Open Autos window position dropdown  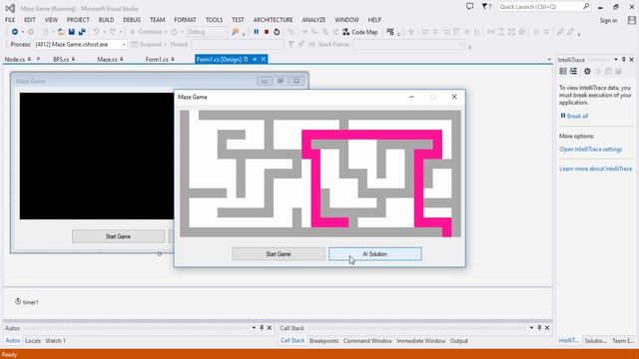254,328
